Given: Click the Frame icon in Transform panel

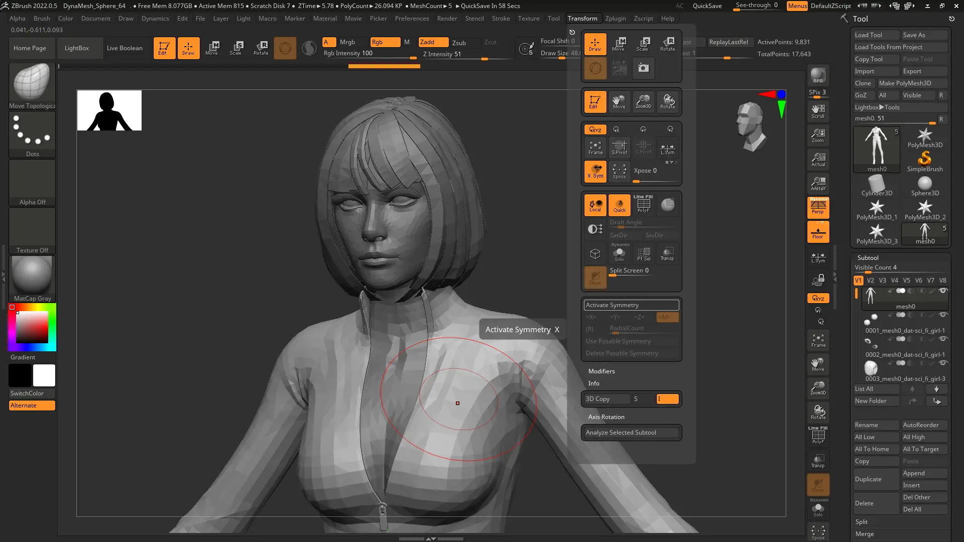Looking at the screenshot, I should pos(595,147).
